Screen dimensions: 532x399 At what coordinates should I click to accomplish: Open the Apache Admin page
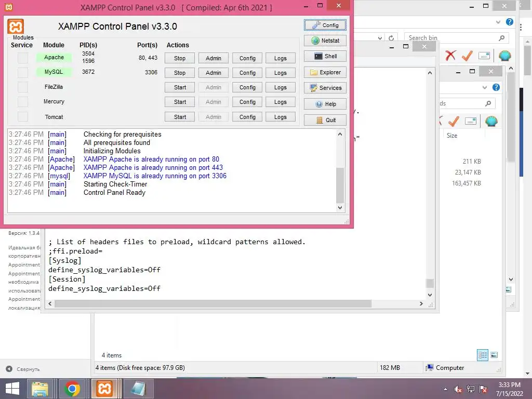214,58
